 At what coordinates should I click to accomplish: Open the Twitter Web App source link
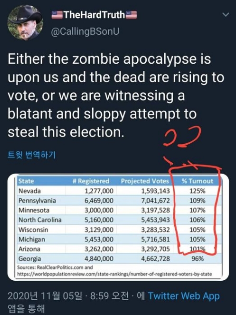click(184, 296)
